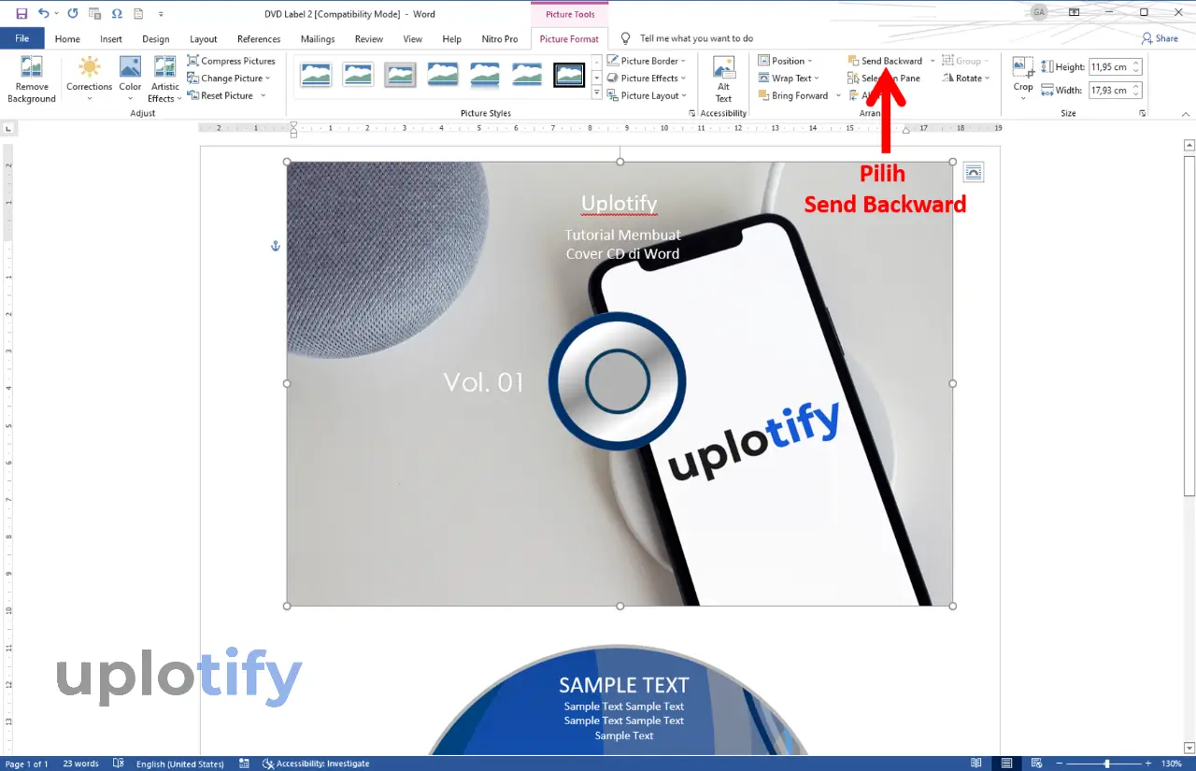This screenshot has height=771, width=1196.
Task: Click Remove Background
Action: [x=32, y=79]
